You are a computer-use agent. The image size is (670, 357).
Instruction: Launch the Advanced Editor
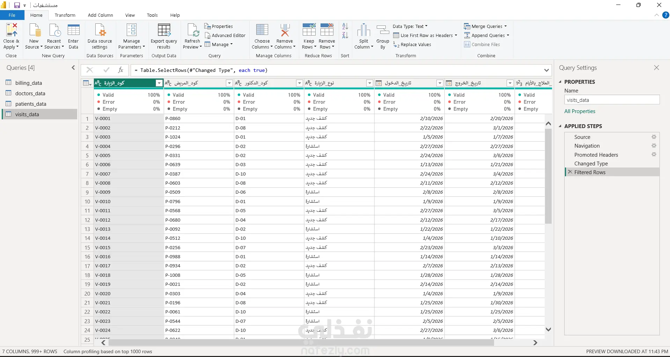pyautogui.click(x=225, y=35)
